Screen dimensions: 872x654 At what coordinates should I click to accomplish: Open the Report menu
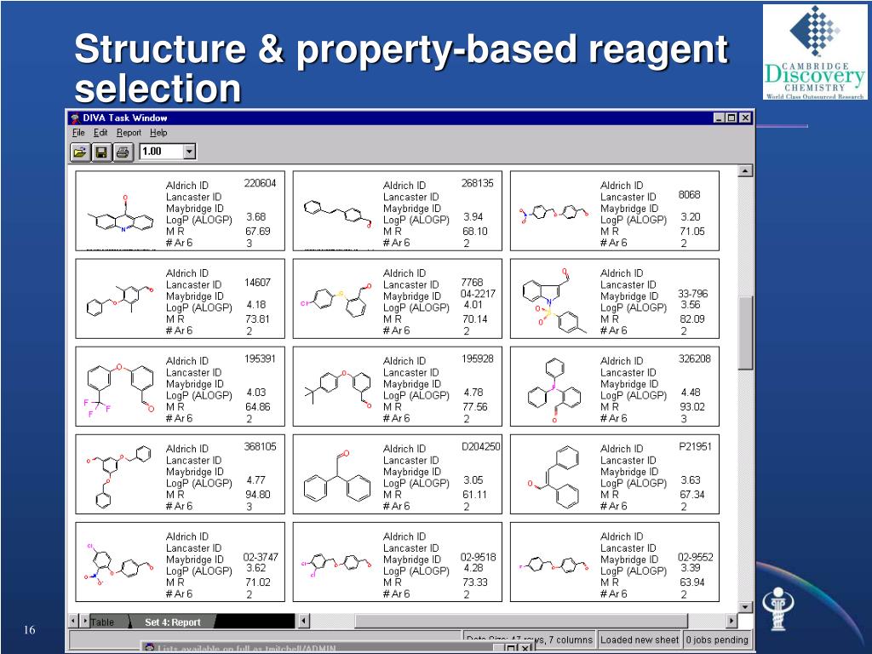click(x=129, y=132)
